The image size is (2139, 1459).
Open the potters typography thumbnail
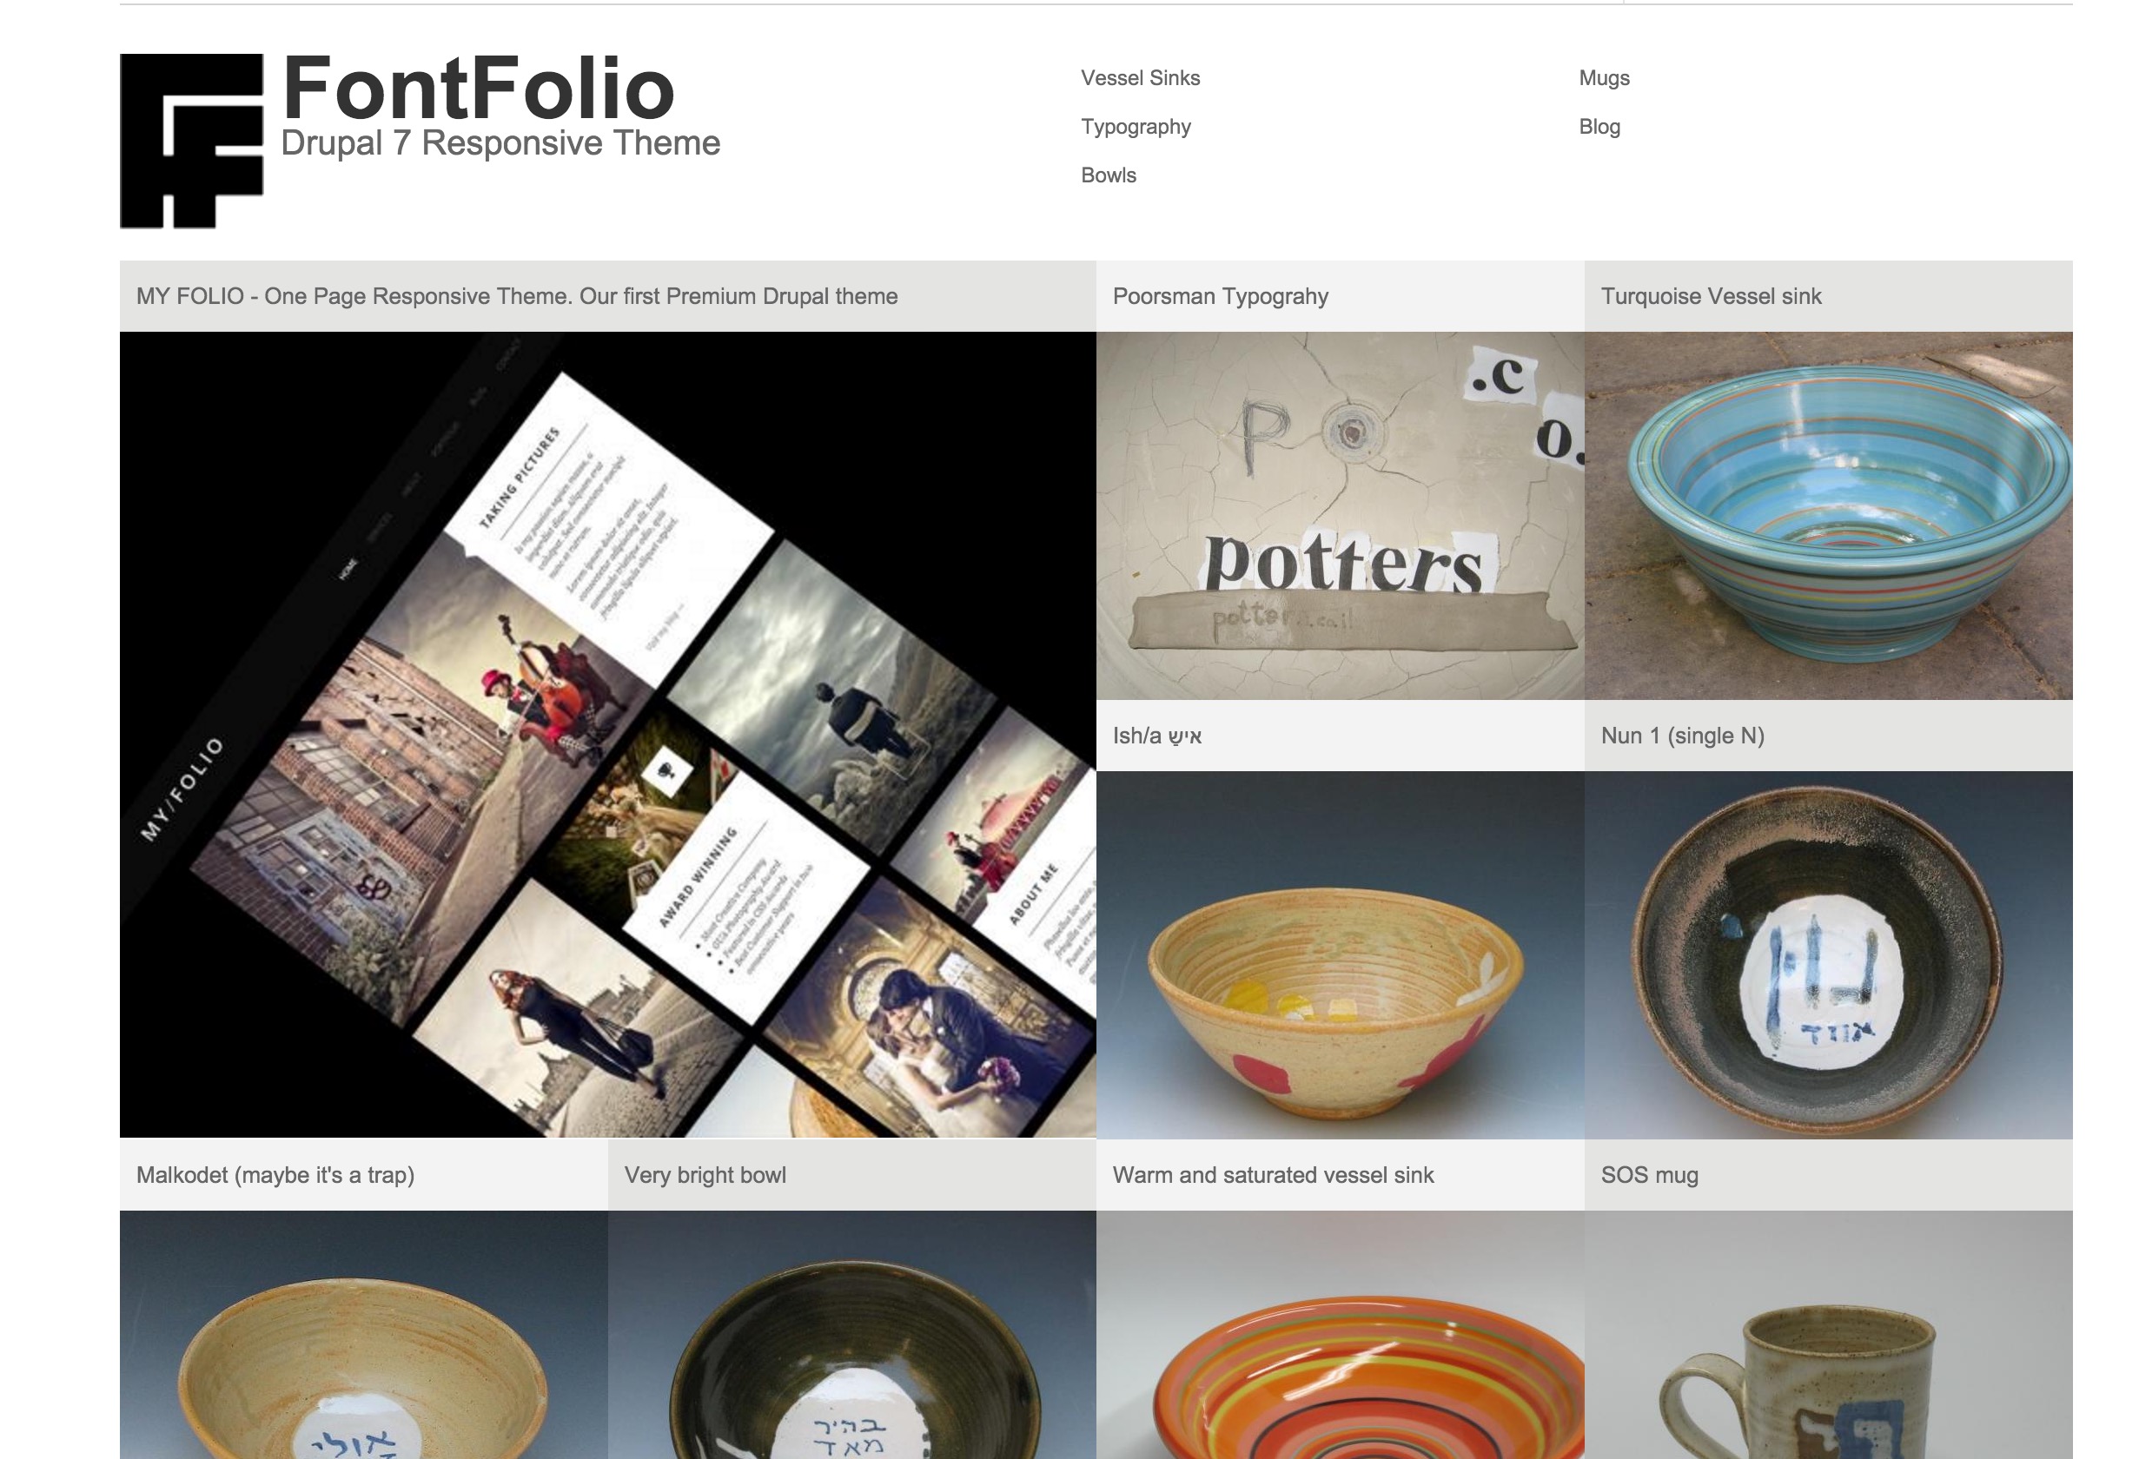pyautogui.click(x=1340, y=516)
